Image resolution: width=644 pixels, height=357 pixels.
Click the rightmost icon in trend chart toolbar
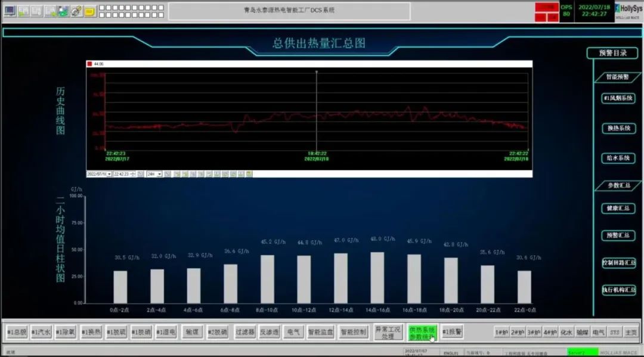(x=249, y=174)
